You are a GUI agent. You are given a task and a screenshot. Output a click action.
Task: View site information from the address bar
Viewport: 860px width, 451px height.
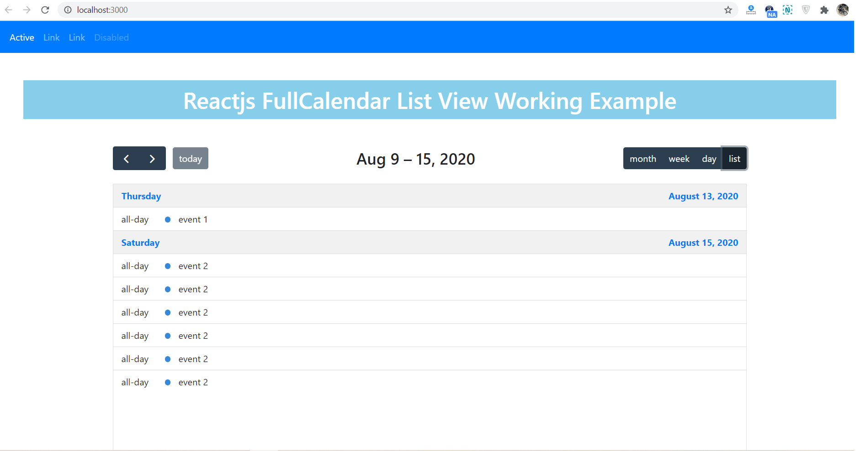point(68,10)
